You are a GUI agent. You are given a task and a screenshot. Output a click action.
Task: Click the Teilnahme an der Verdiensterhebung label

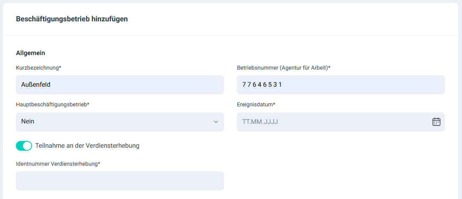tap(87, 146)
